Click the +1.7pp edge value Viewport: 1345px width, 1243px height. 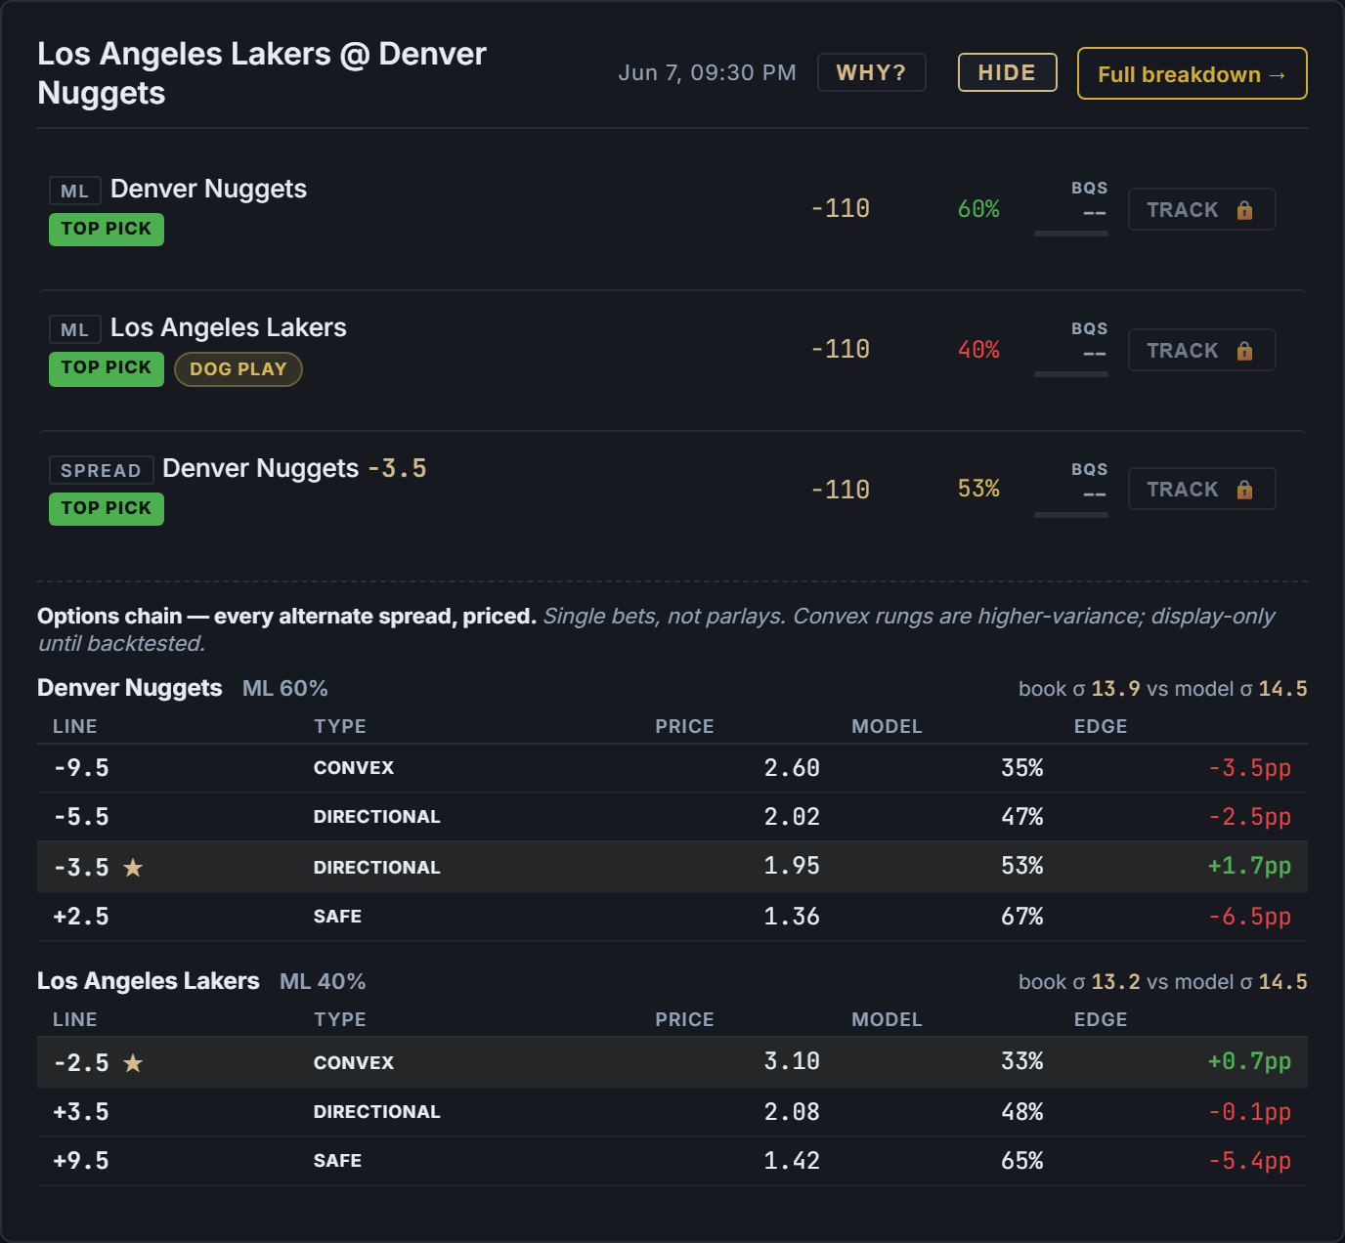[1249, 866]
